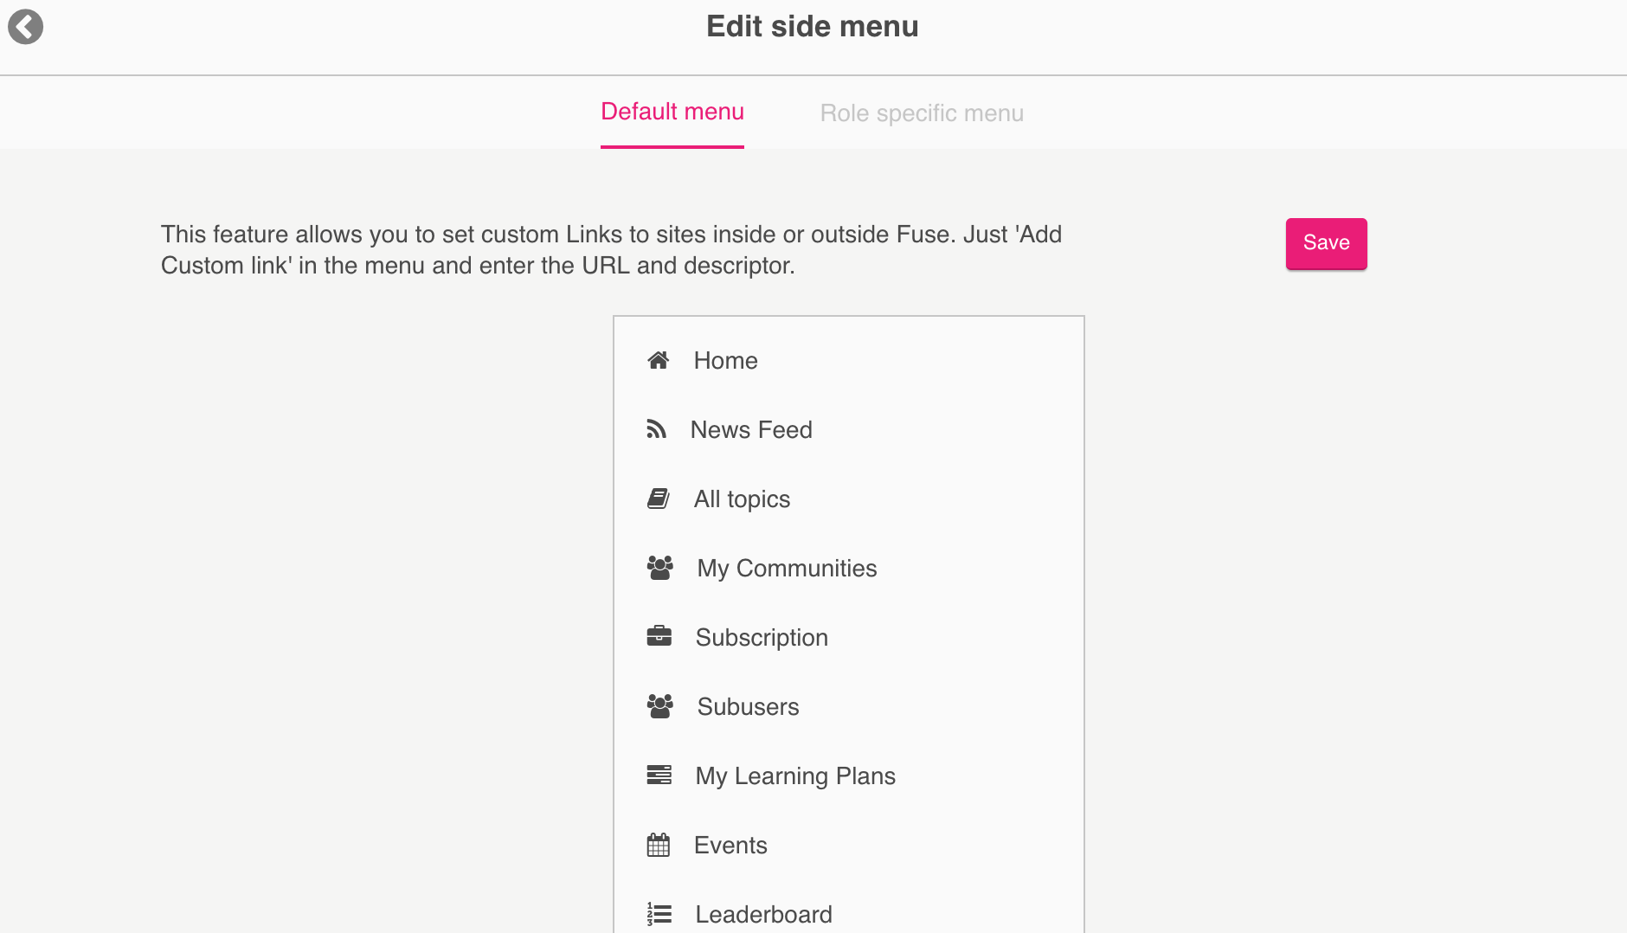This screenshot has width=1627, height=933.
Task: Choose the All topics menu label
Action: pos(742,499)
